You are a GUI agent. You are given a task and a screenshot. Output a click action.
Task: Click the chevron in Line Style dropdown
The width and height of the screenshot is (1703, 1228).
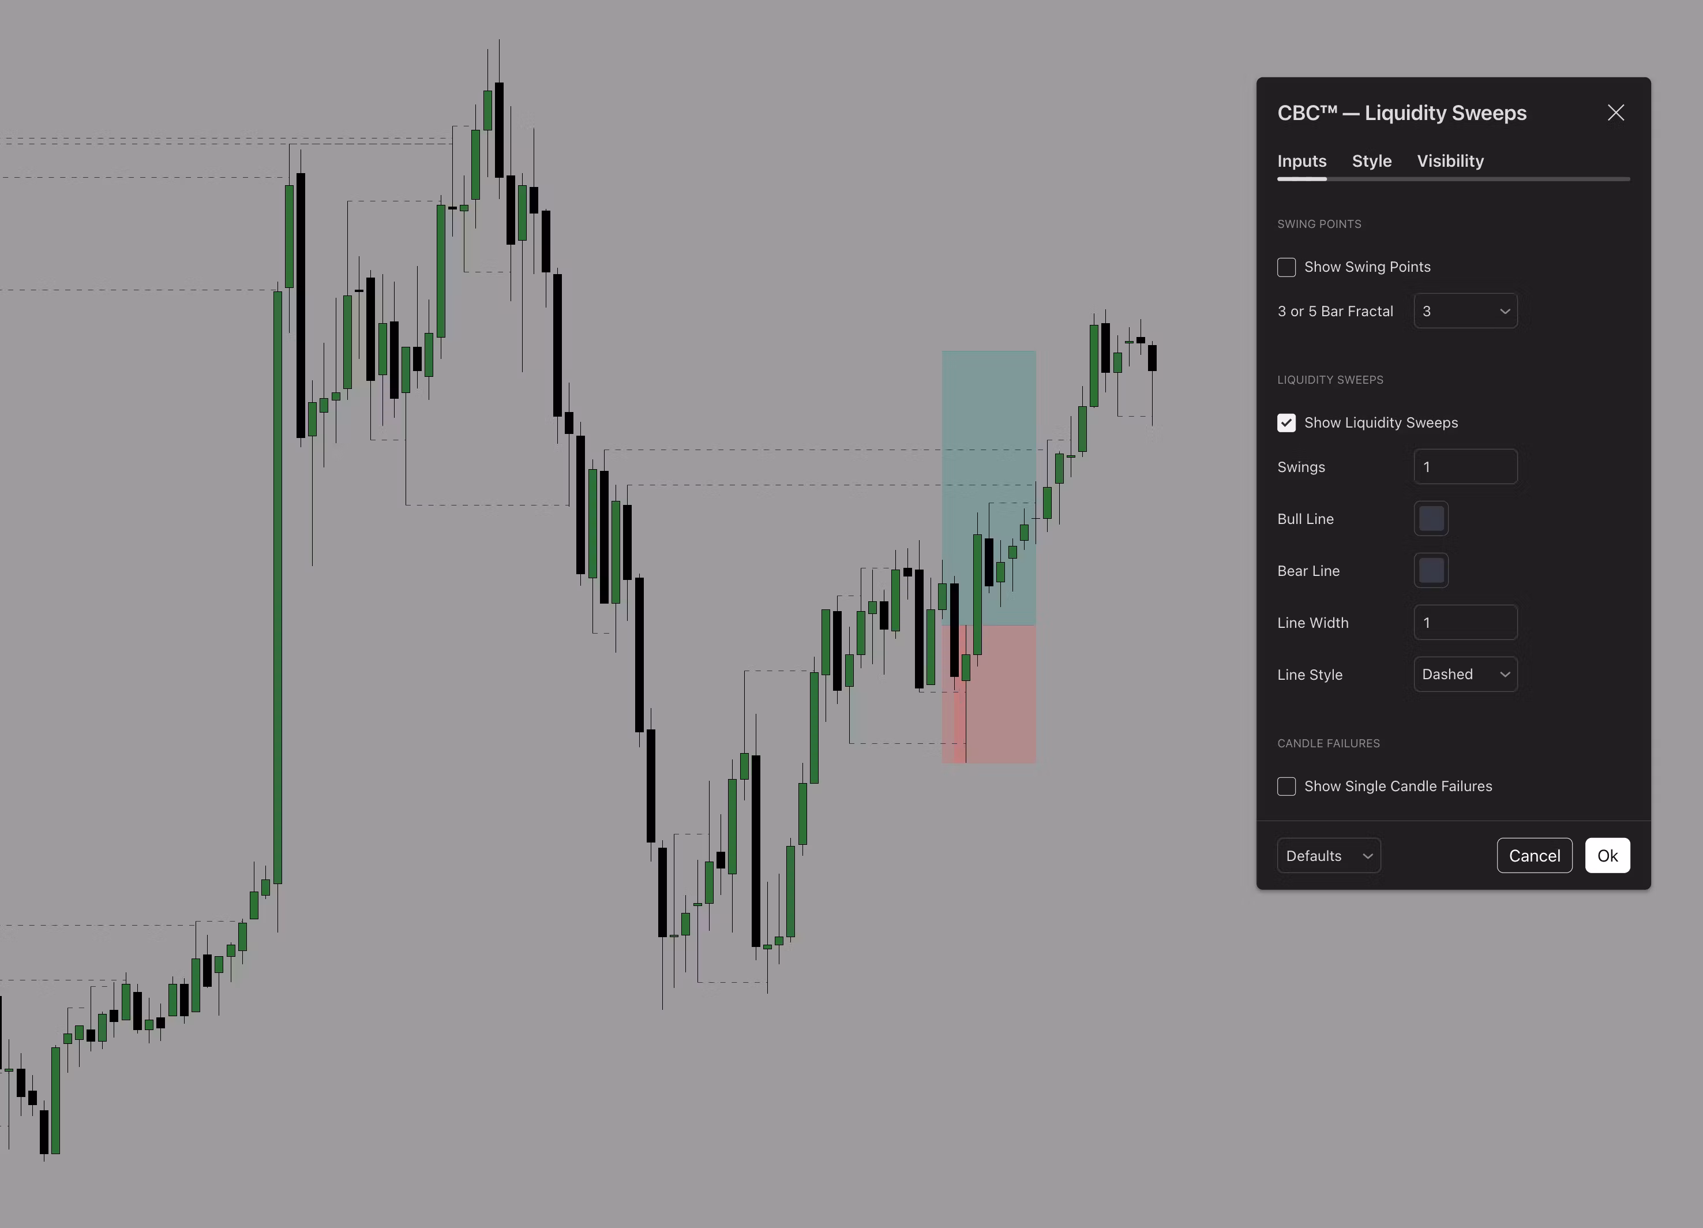tap(1504, 675)
